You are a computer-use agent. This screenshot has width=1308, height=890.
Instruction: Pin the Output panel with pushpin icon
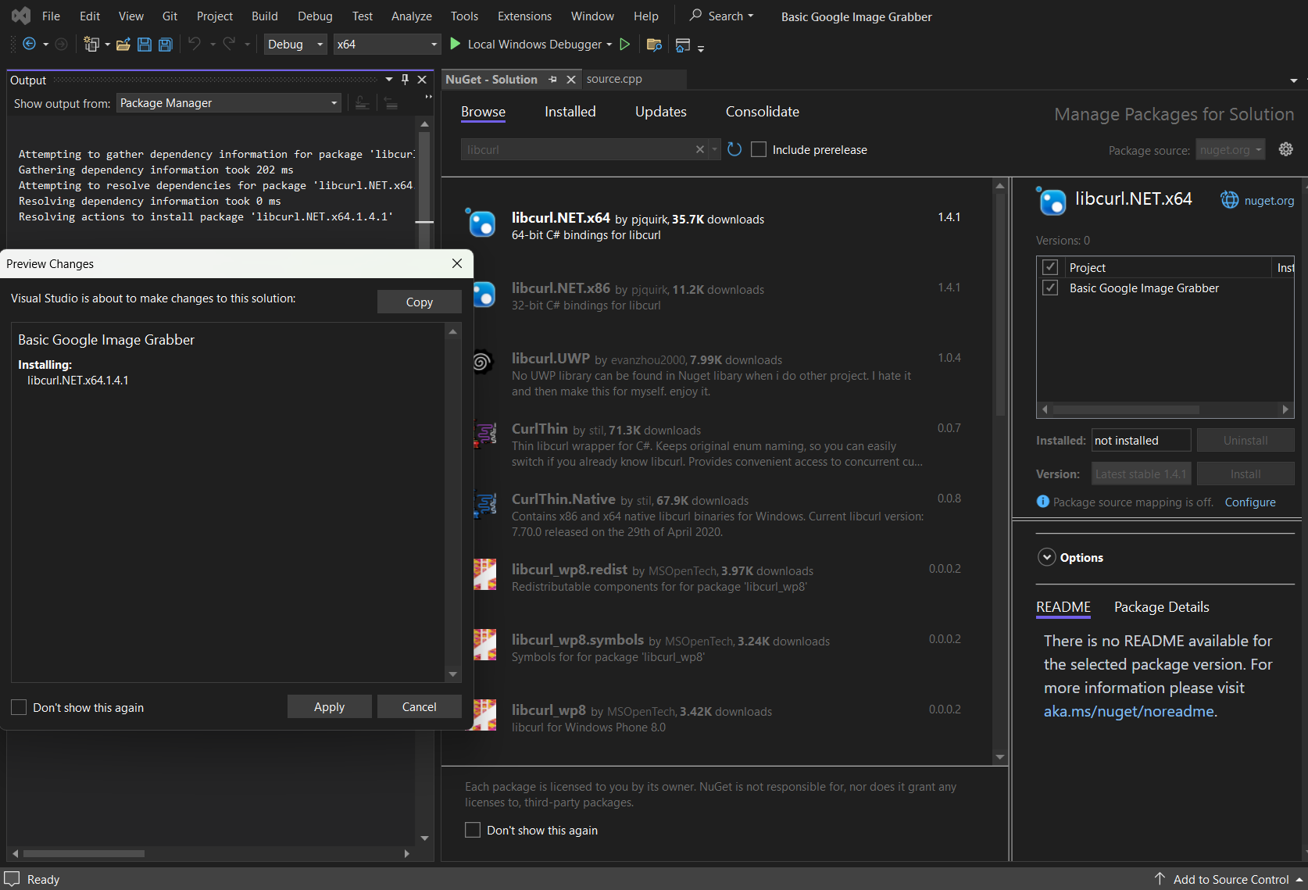pos(405,80)
